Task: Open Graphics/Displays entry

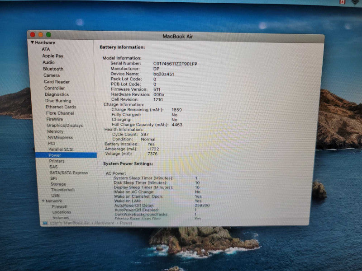Action: point(65,126)
